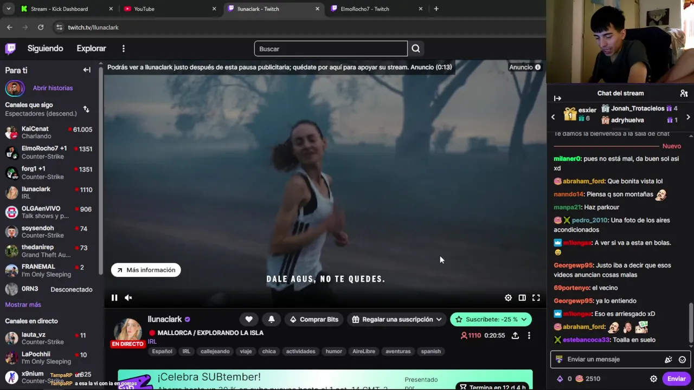The image size is (694, 390).
Task: Show previous gift leaderboard entries
Action: (x=553, y=117)
